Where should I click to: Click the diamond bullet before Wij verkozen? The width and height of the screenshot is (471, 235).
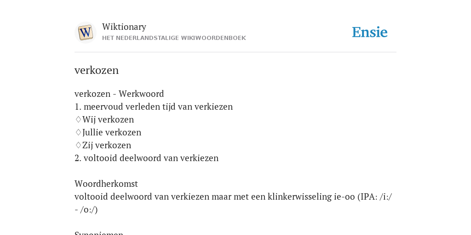(x=78, y=120)
